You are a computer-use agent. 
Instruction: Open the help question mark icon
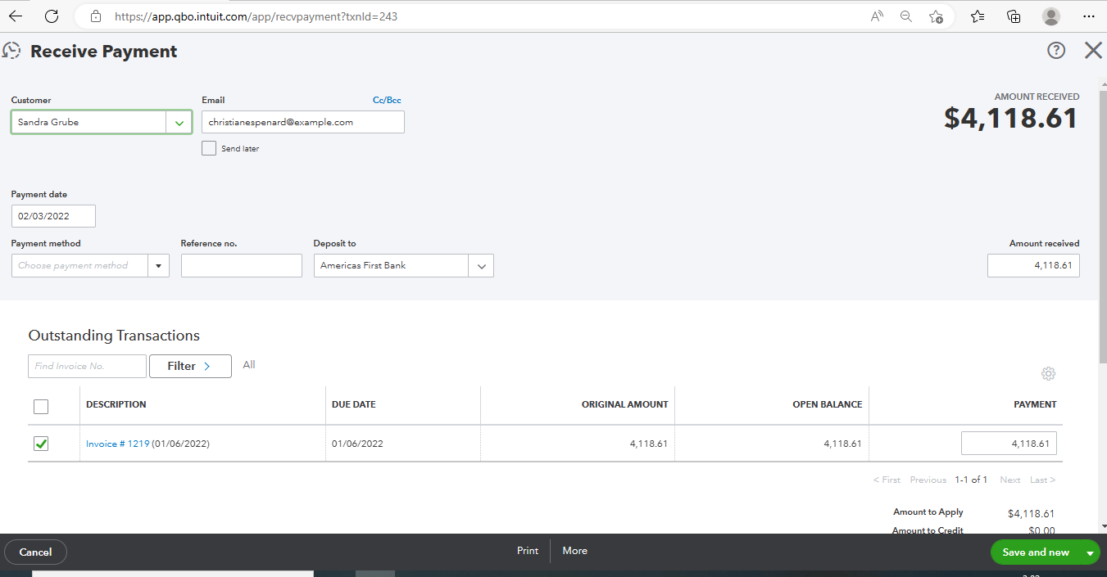tap(1056, 51)
